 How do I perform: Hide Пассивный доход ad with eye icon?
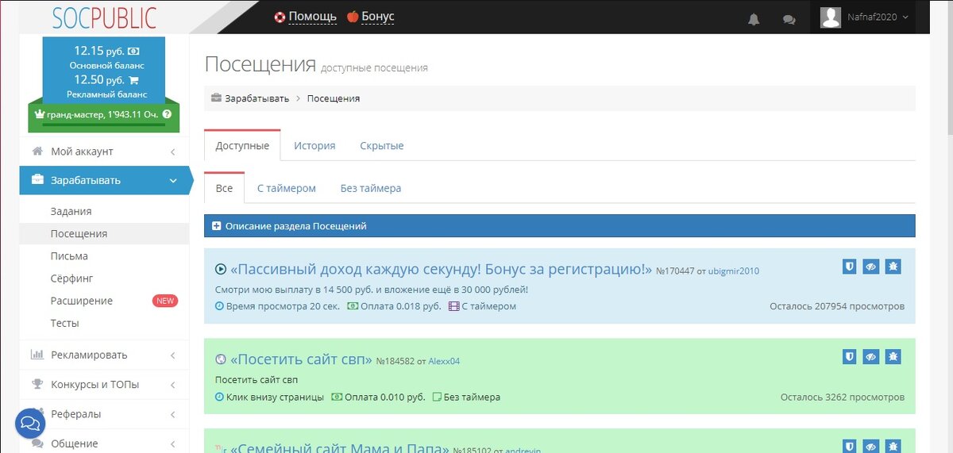click(871, 267)
